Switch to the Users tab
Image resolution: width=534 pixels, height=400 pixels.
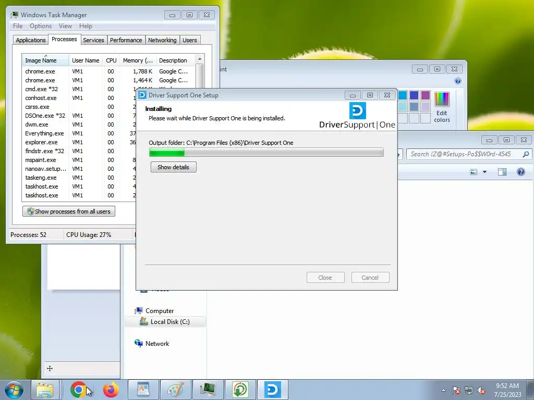pos(190,40)
